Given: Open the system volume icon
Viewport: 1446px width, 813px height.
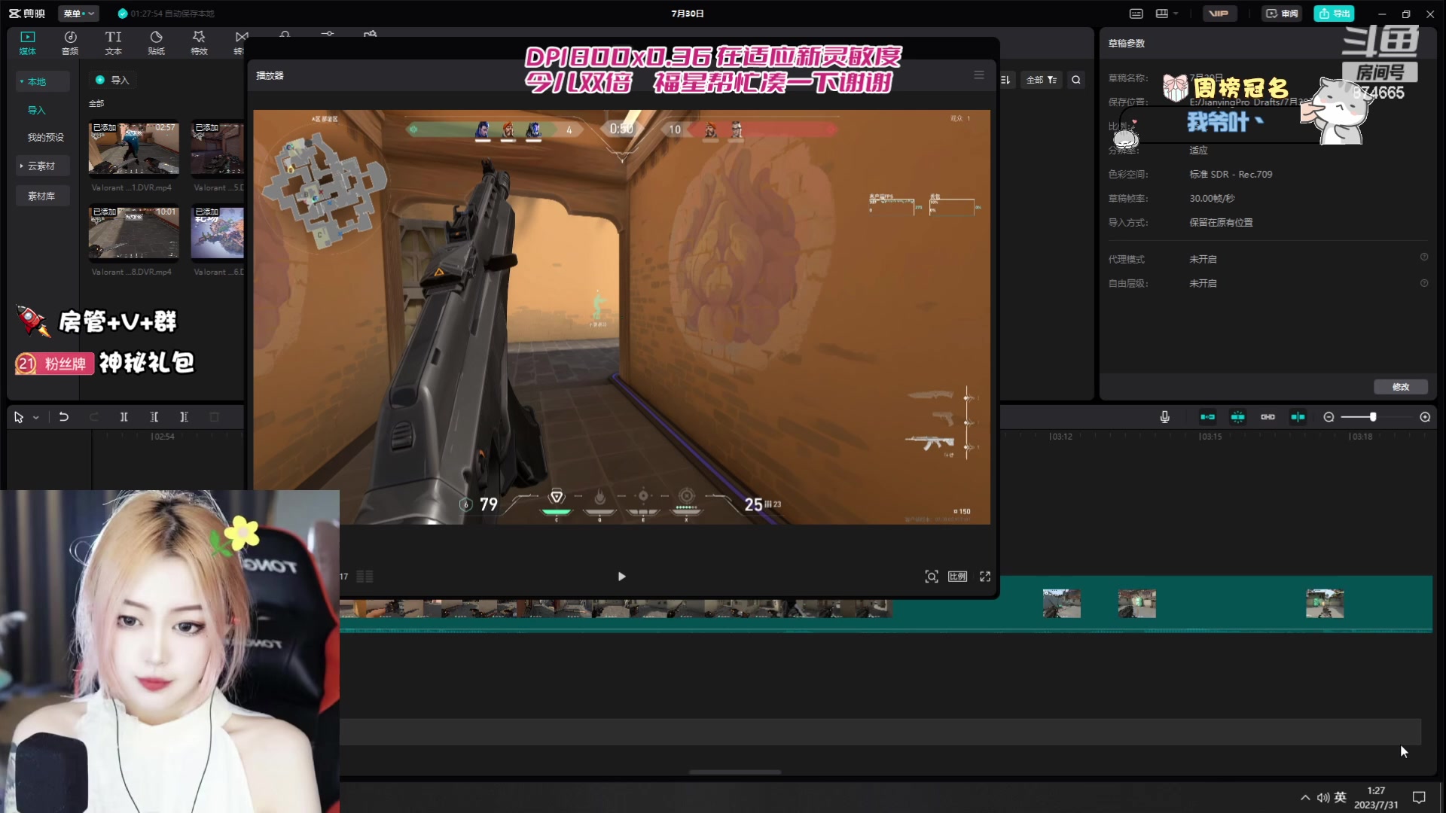Looking at the screenshot, I should 1323,798.
